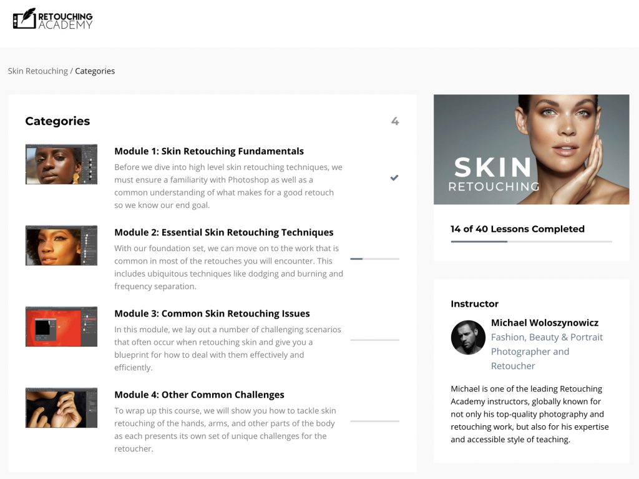Select the Categories breadcrumb item
The width and height of the screenshot is (639, 479).
[95, 71]
